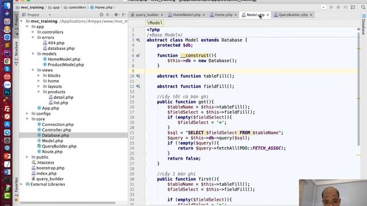Image resolution: width=367 pixels, height=206 pixels.
Task: Toggle the Structure tool window button
Action: point(16,53)
